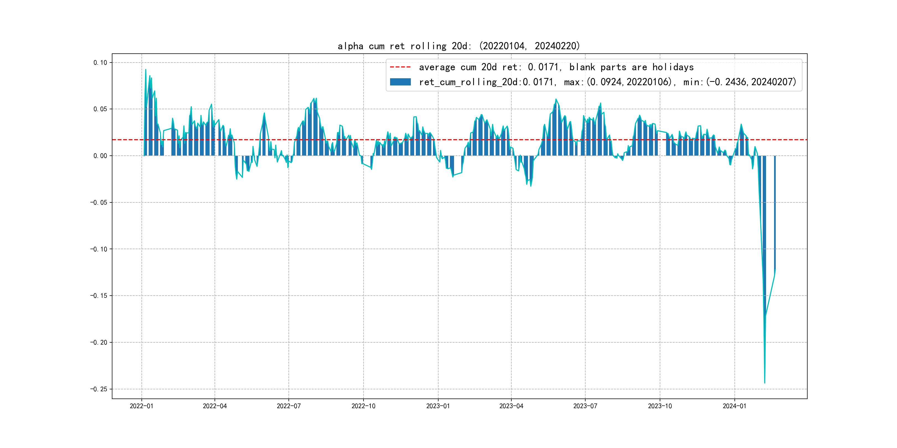This screenshot has width=897, height=448.
Task: Click the 2022-01 x-axis tick label
Action: (141, 406)
